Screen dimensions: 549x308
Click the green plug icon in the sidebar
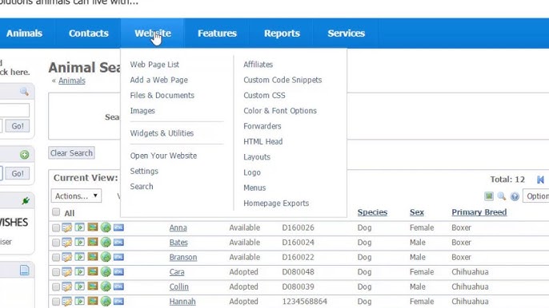(26, 201)
